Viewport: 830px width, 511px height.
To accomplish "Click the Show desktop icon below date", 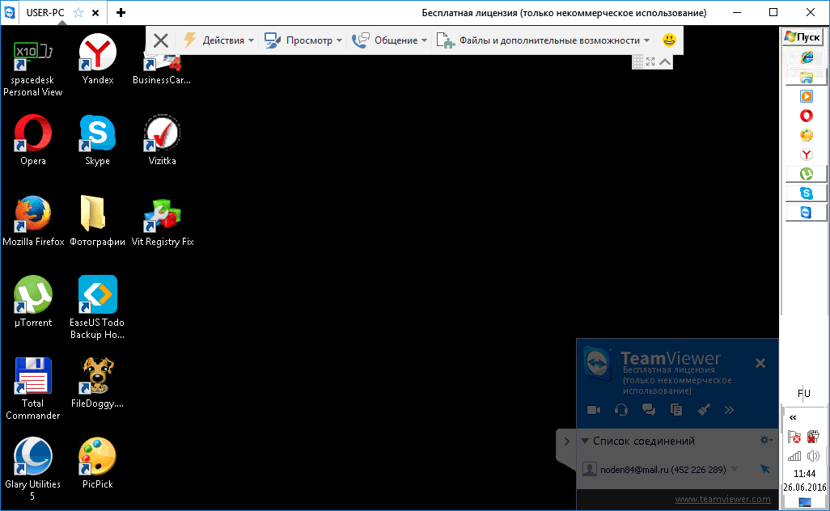I will (x=805, y=501).
